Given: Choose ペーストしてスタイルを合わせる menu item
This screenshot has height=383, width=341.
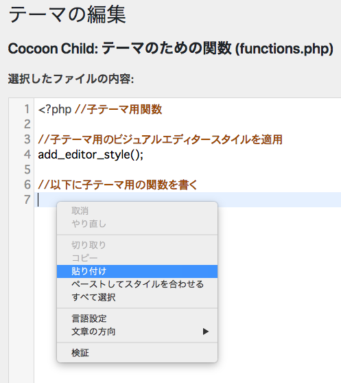Looking at the screenshot, I should pos(137,284).
